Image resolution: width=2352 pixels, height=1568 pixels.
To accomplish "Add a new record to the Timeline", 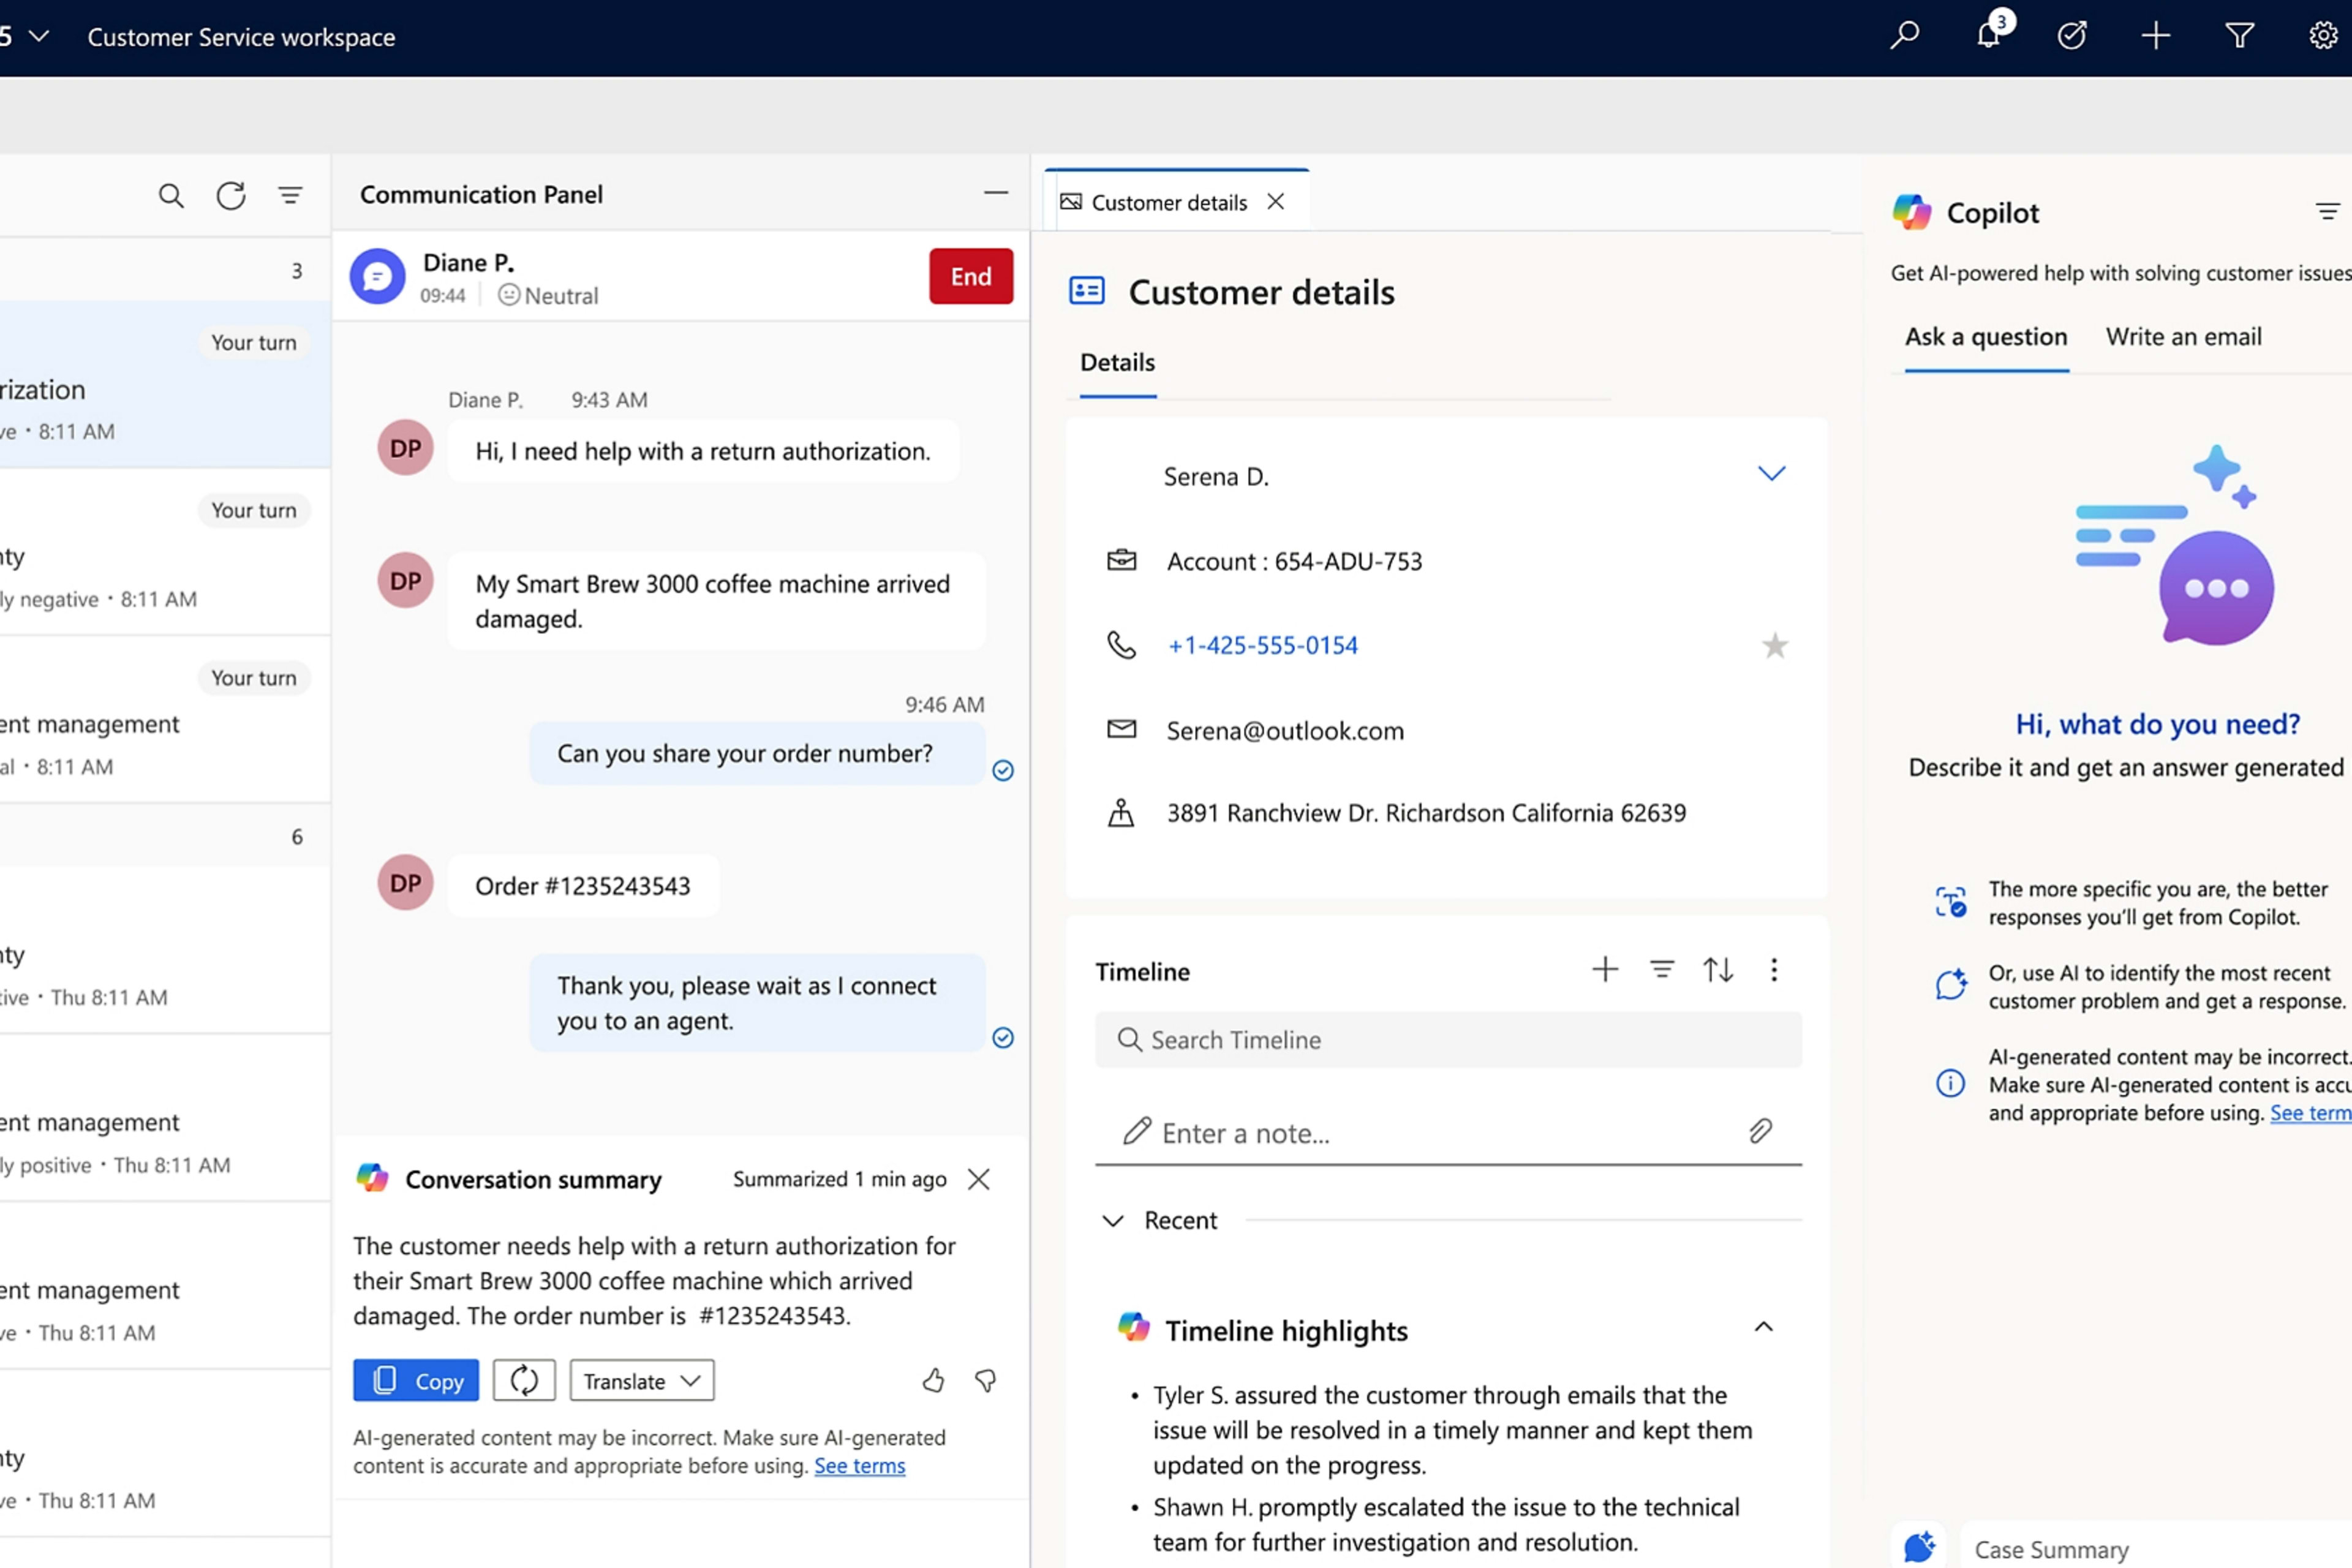I will (x=1605, y=969).
